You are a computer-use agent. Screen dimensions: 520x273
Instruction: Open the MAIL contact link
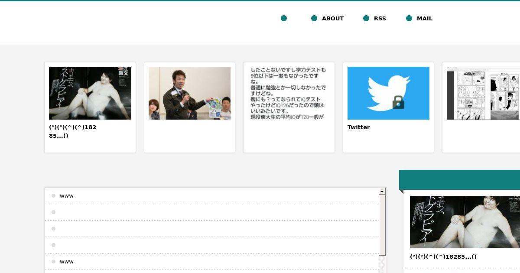425,18
